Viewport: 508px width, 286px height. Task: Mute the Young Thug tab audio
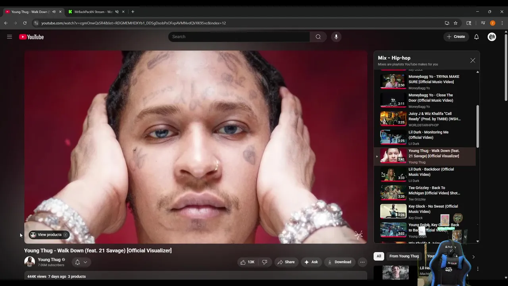tap(54, 12)
